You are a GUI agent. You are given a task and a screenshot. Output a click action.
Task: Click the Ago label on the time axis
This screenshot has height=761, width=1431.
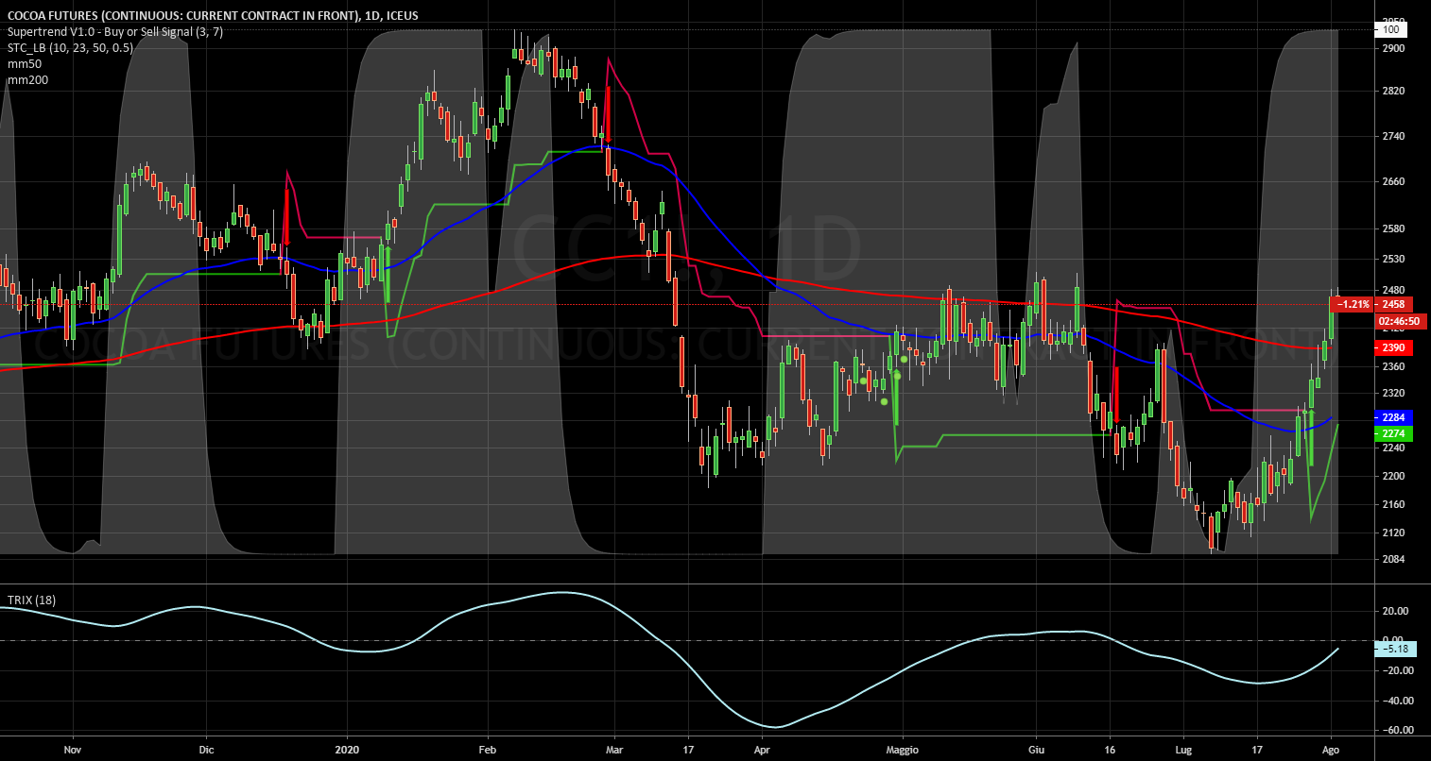(x=1331, y=748)
